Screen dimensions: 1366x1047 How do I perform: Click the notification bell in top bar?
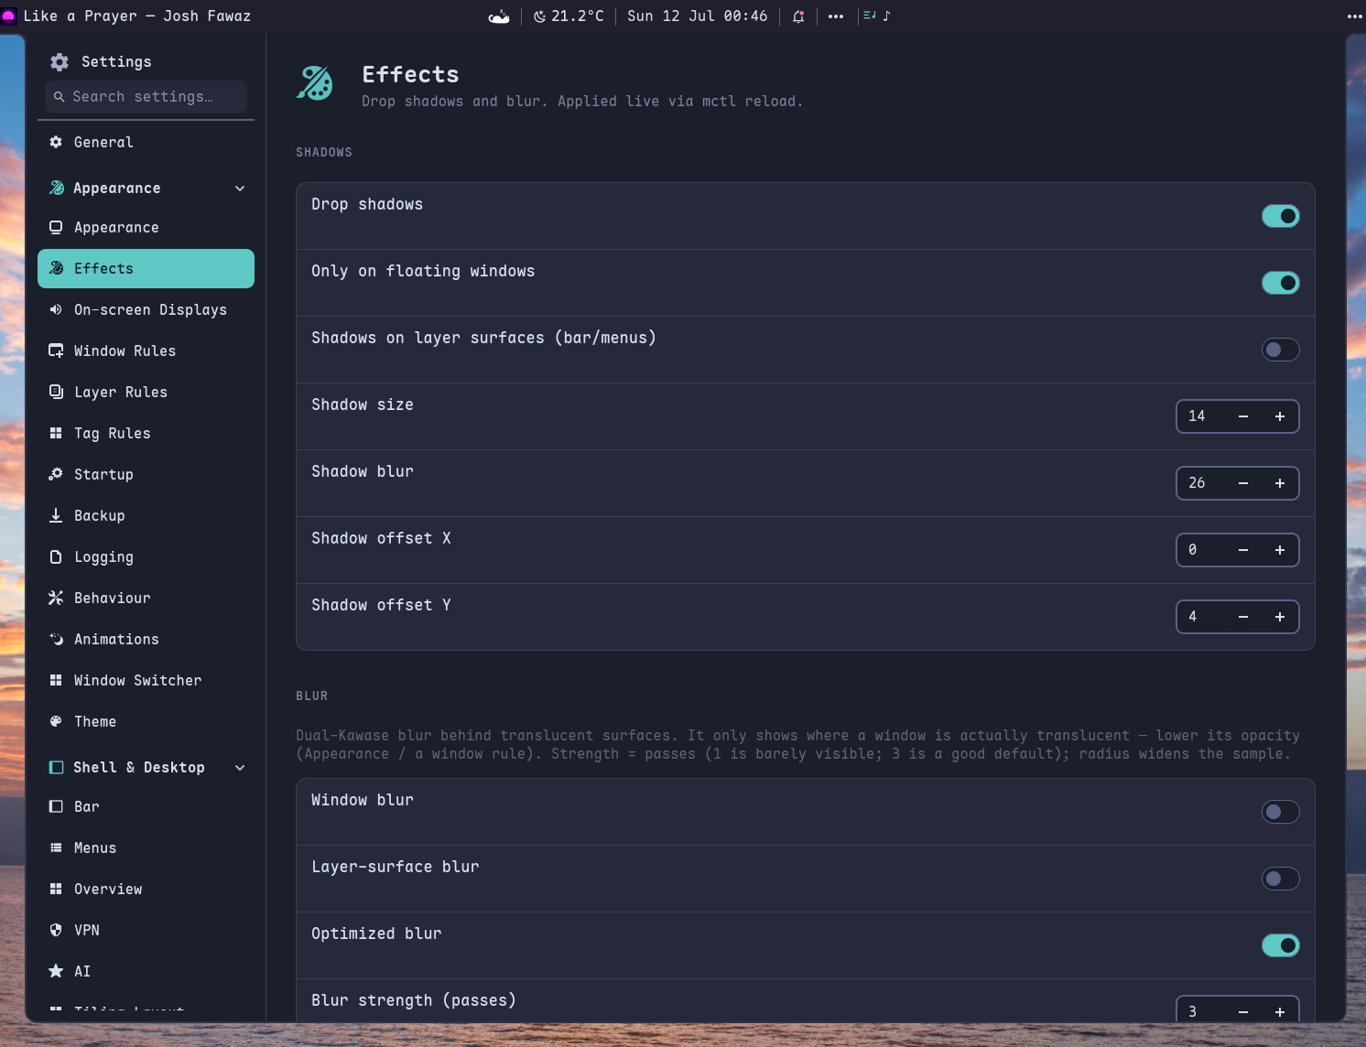pyautogui.click(x=798, y=16)
